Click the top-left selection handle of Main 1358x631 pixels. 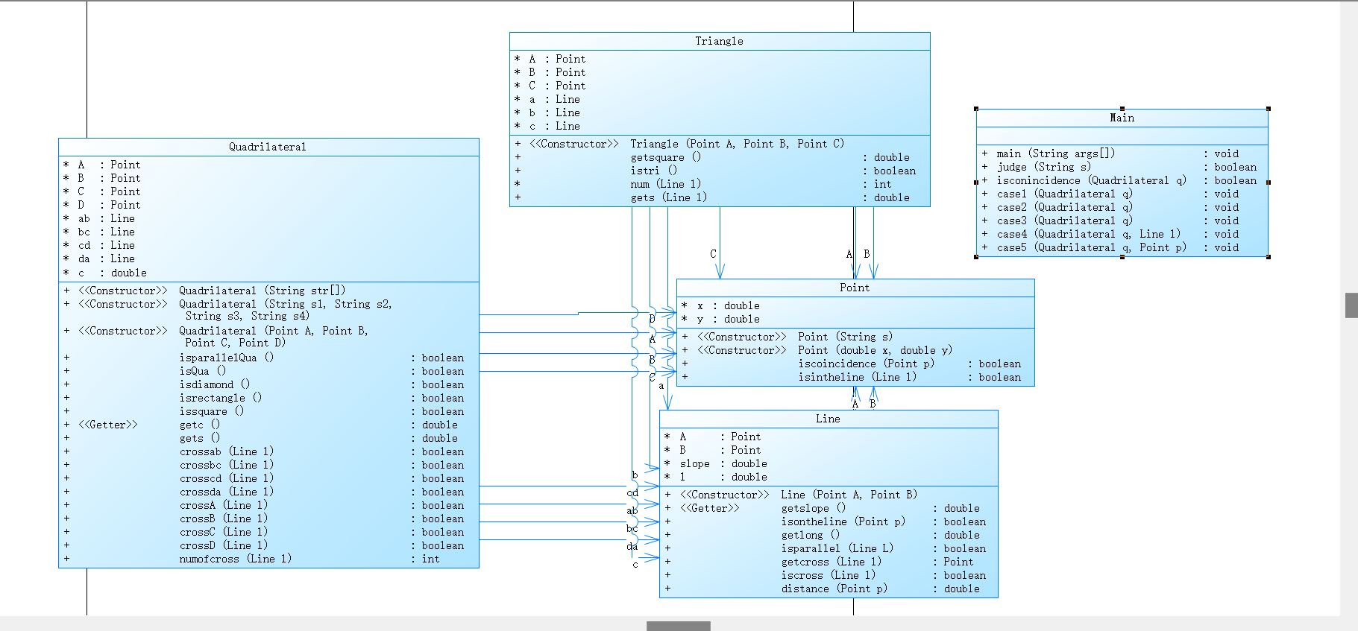pyautogui.click(x=976, y=109)
